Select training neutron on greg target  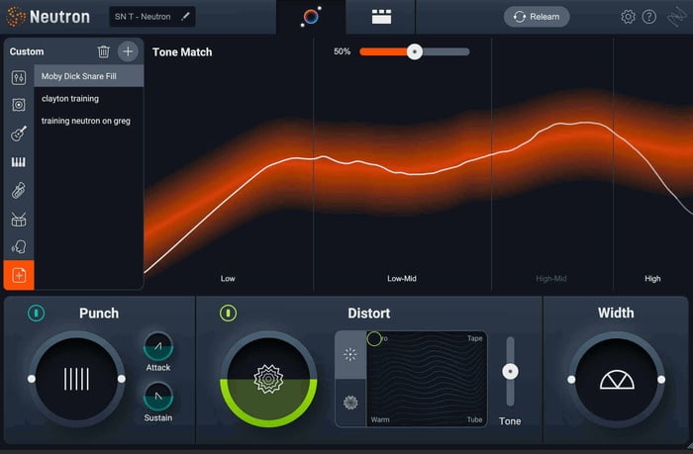coord(89,121)
